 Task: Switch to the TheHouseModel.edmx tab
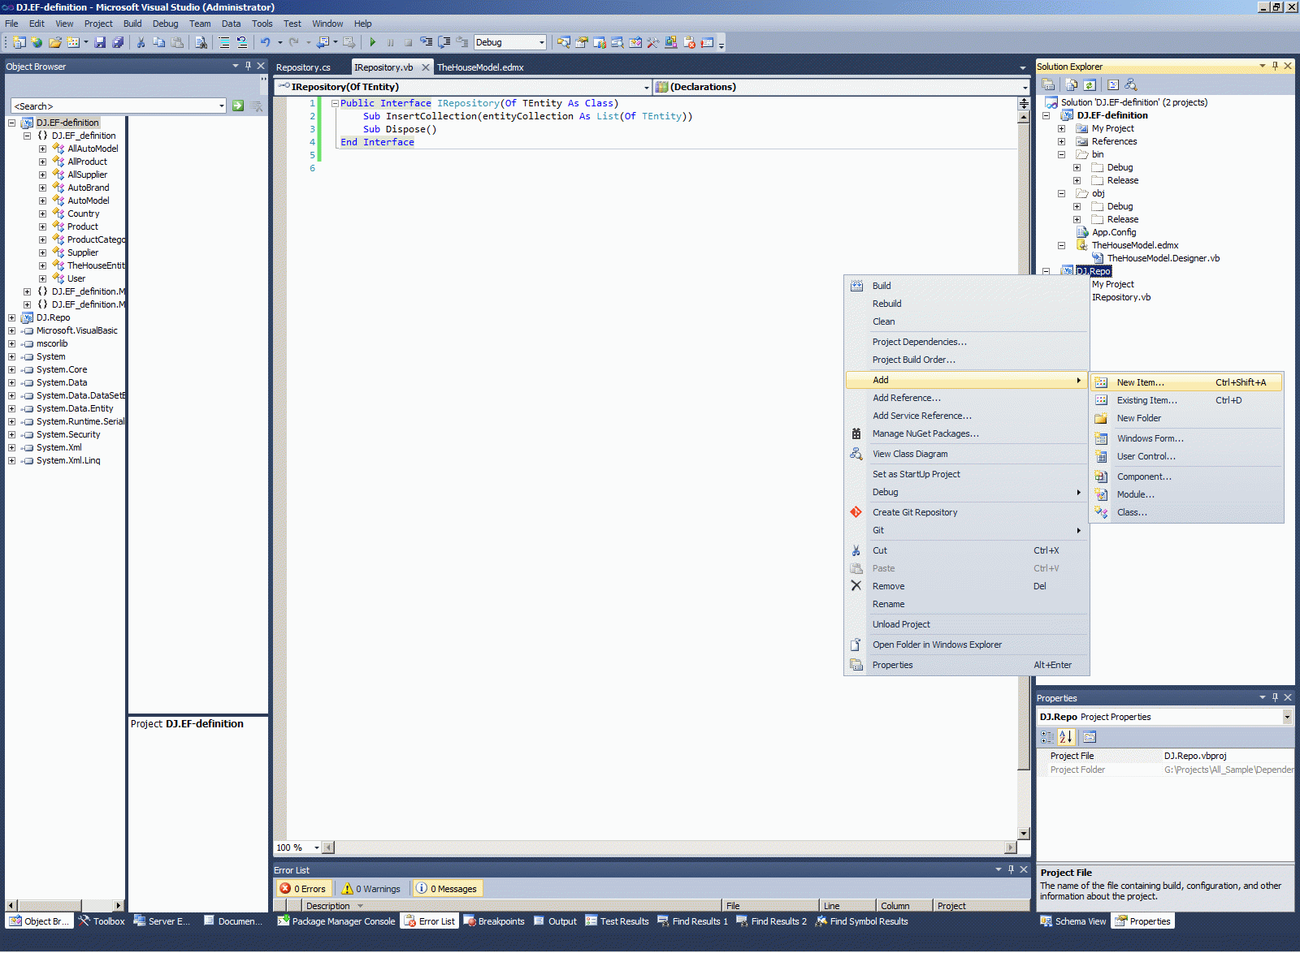pyautogui.click(x=480, y=67)
